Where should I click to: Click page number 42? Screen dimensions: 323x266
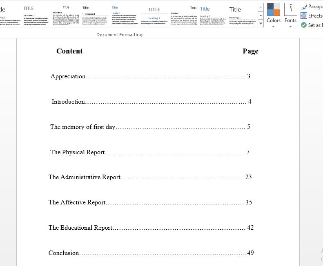click(x=250, y=228)
